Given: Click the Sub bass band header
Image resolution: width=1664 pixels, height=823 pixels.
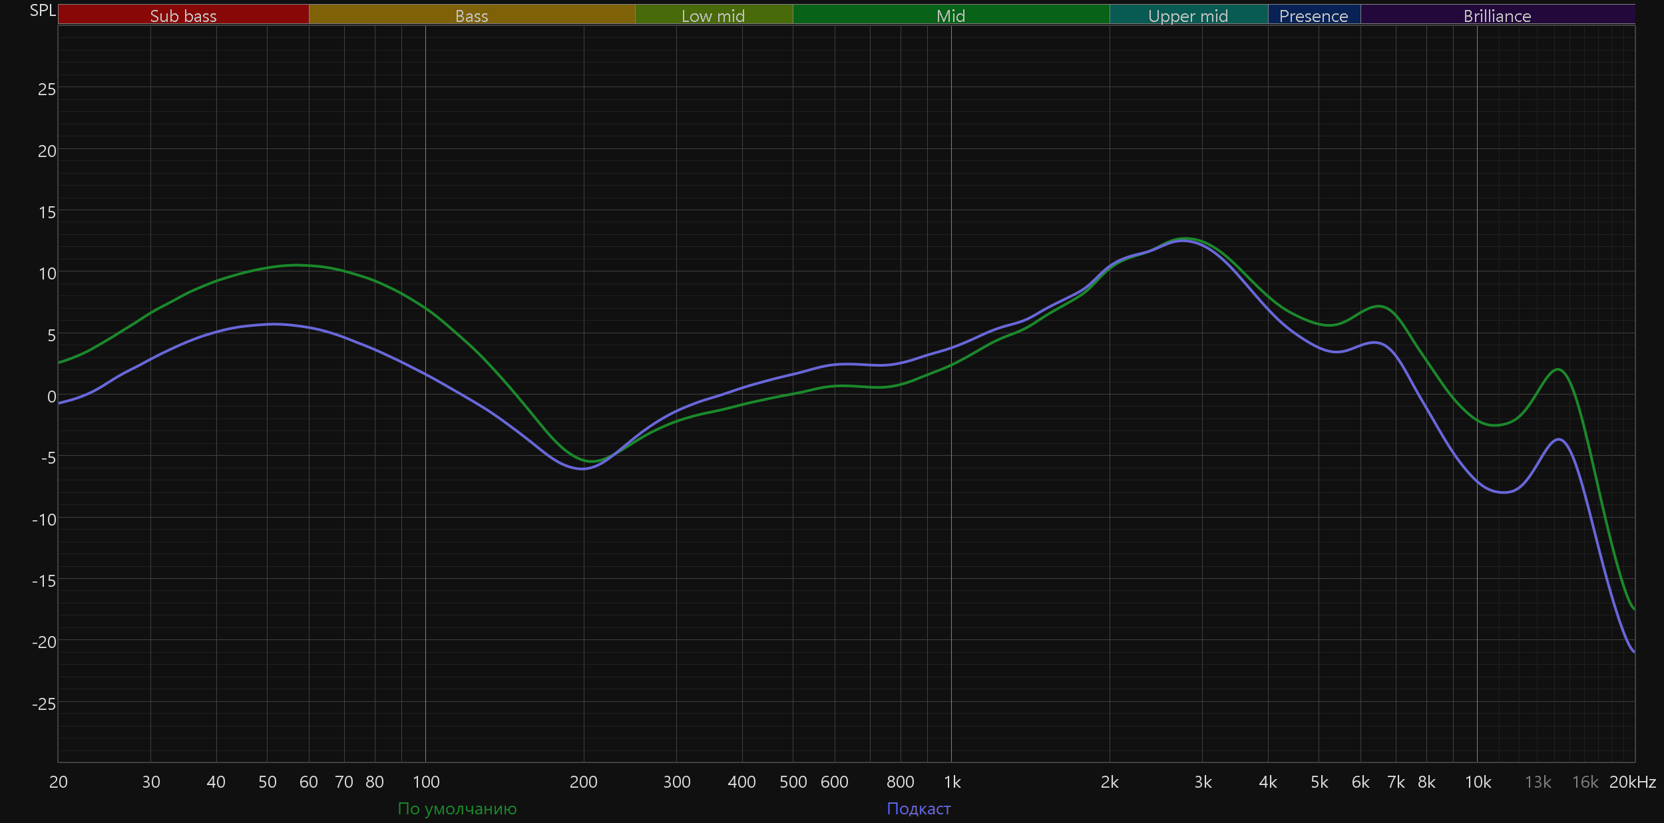Looking at the screenshot, I should 183,15.
